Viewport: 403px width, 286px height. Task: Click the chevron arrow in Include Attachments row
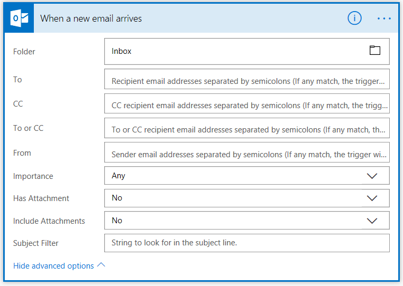(372, 221)
